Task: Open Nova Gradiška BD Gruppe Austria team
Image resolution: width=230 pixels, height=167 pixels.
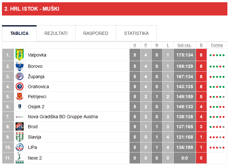Action: 63,117
